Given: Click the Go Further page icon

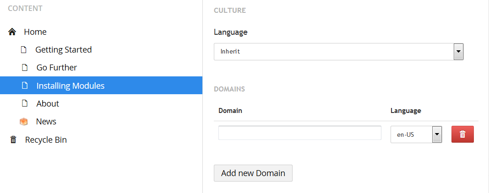Looking at the screenshot, I should pos(25,68).
